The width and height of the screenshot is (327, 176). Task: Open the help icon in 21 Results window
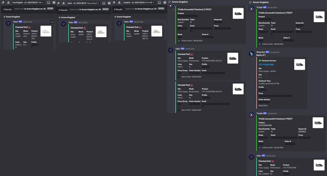coord(109,3)
